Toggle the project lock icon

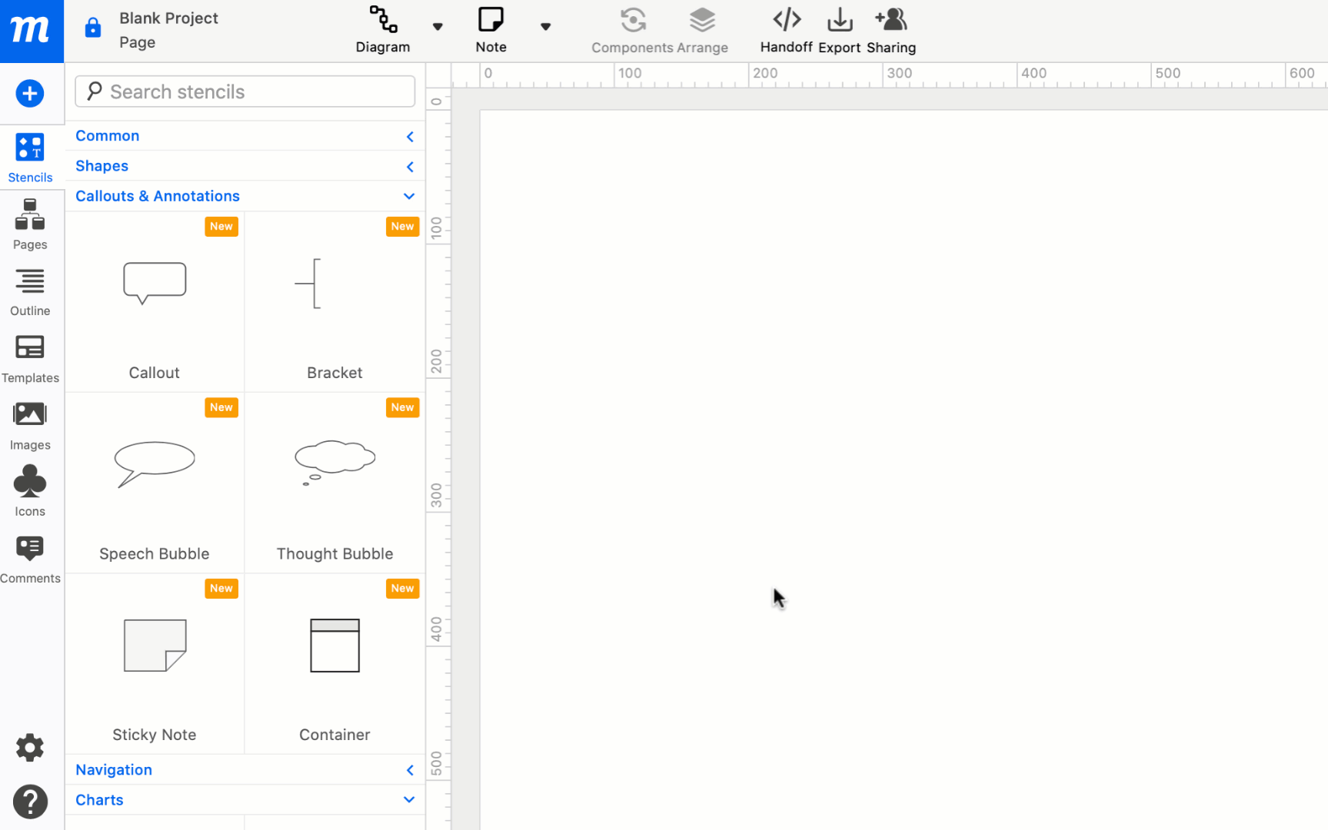point(92,28)
